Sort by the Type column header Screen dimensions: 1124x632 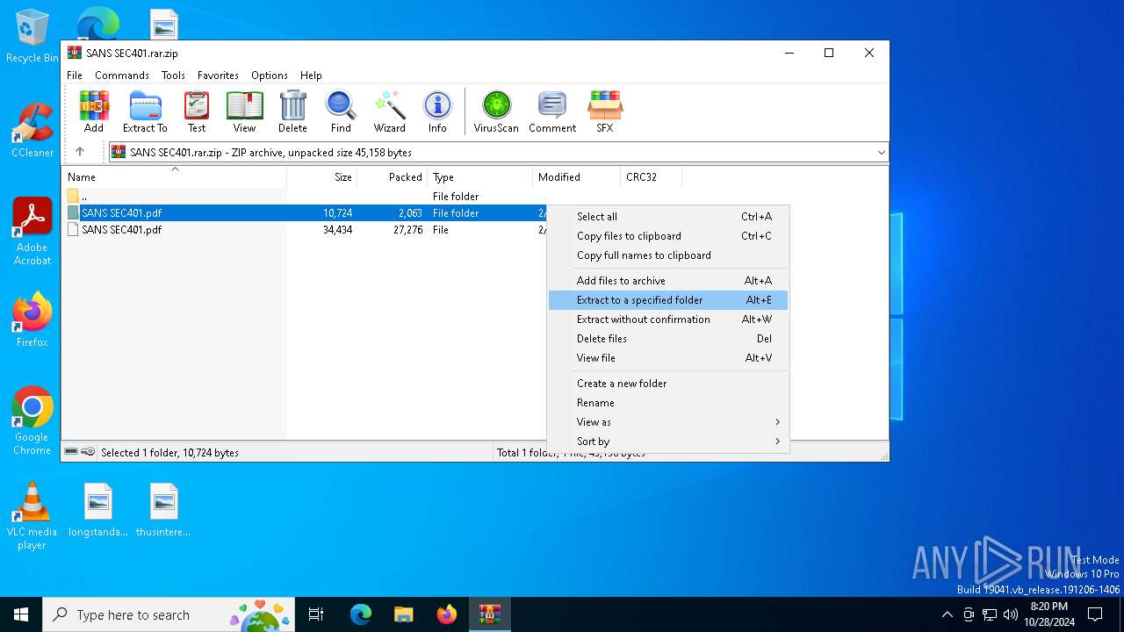click(479, 177)
